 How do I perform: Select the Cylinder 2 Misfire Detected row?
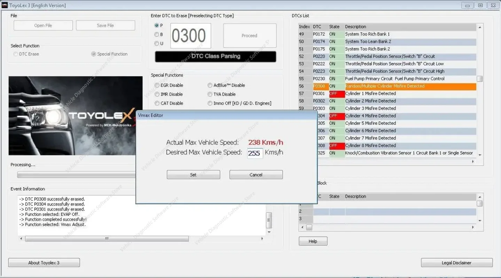(387, 101)
